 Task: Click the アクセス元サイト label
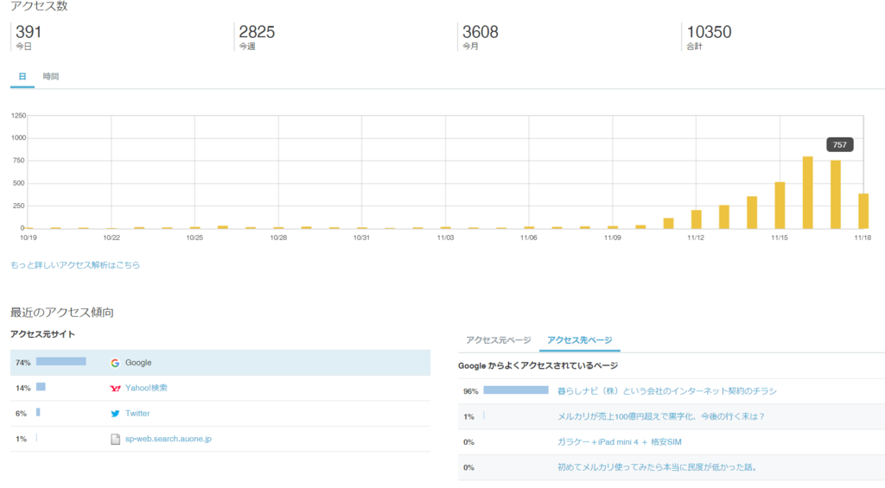(42, 334)
